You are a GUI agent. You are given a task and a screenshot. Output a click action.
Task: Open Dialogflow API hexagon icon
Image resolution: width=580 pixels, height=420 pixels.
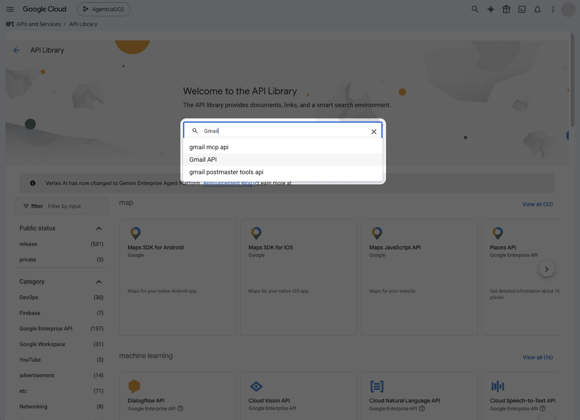coord(134,386)
